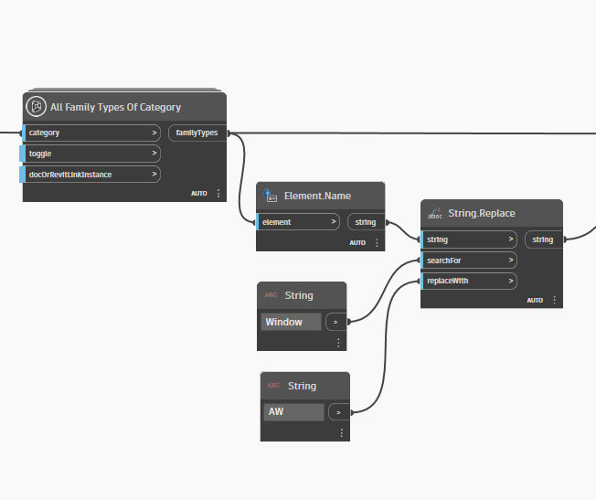596x500 pixels.
Task: Expand the searchFor port chevron
Action: (511, 261)
